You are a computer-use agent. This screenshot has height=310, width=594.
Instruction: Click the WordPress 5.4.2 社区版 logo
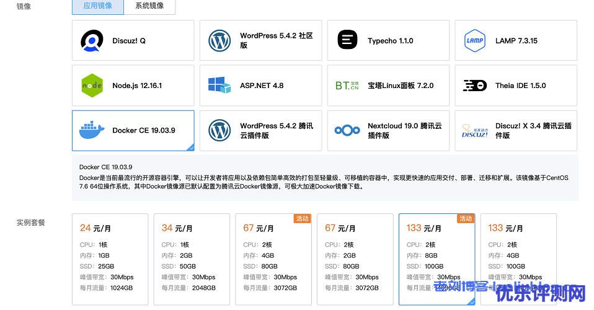[x=219, y=40]
